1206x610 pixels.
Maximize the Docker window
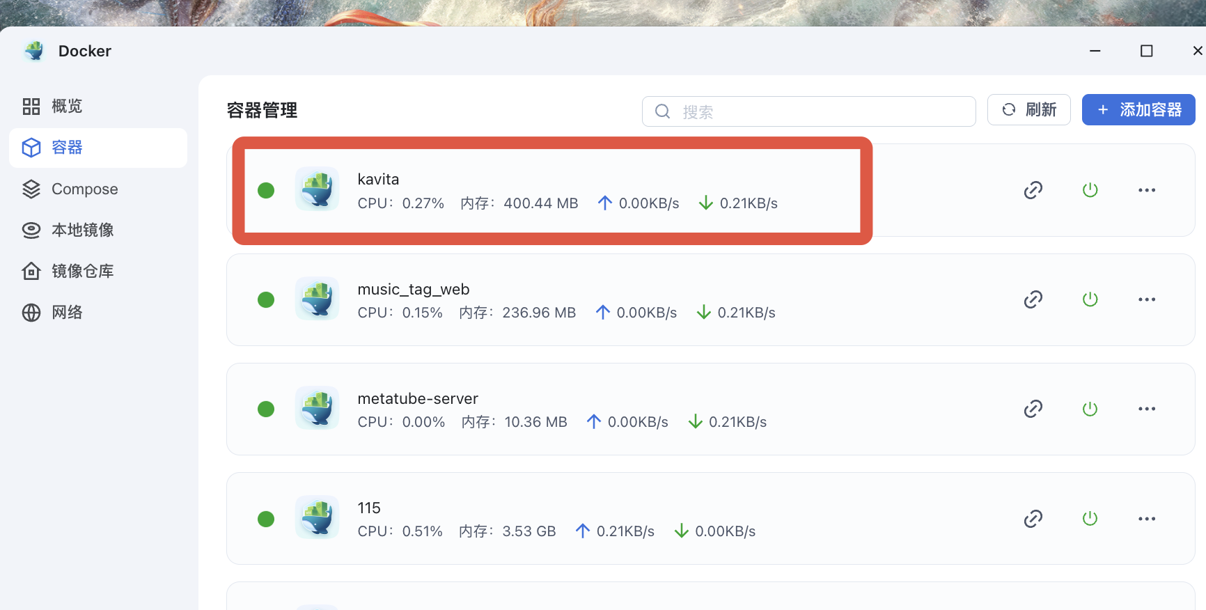1147,51
